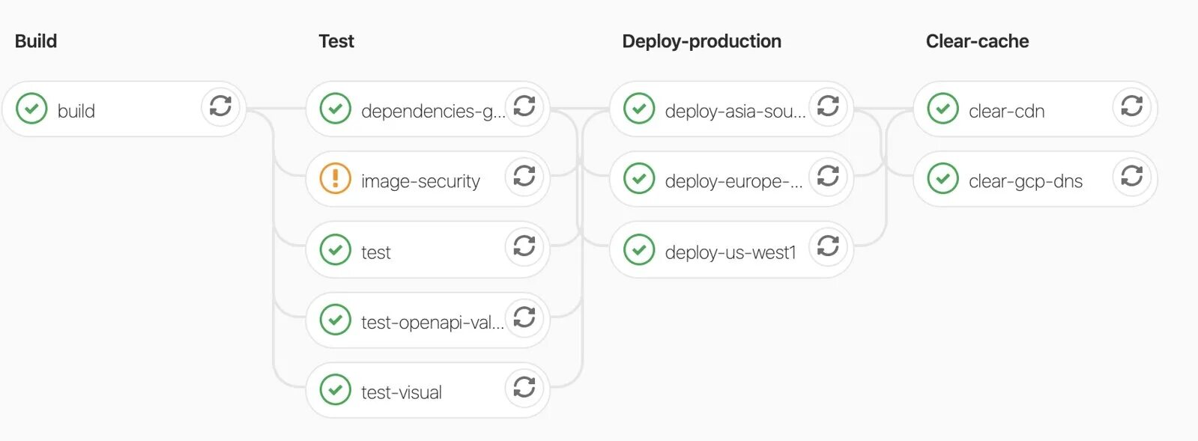Image resolution: width=1198 pixels, height=441 pixels.
Task: Open the image-security job link
Action: pyautogui.click(x=420, y=181)
